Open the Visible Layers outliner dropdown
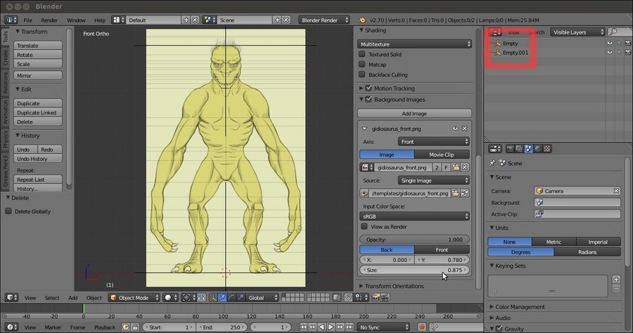Screen dimensions: 633x333 tap(577, 32)
